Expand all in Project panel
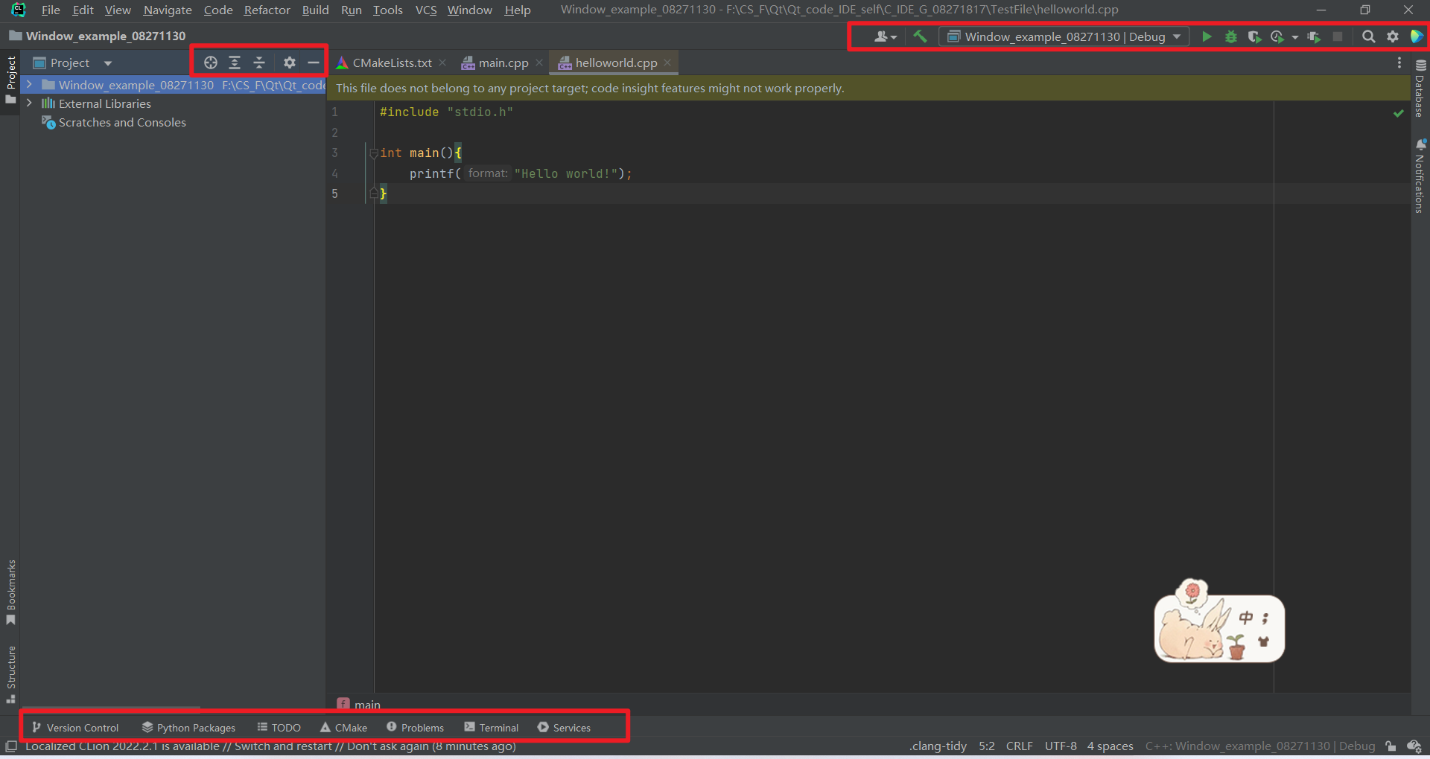 click(x=235, y=63)
